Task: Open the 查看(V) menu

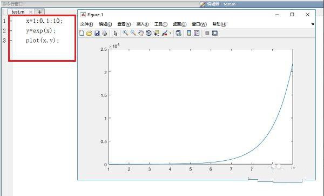Action: (x=124, y=24)
